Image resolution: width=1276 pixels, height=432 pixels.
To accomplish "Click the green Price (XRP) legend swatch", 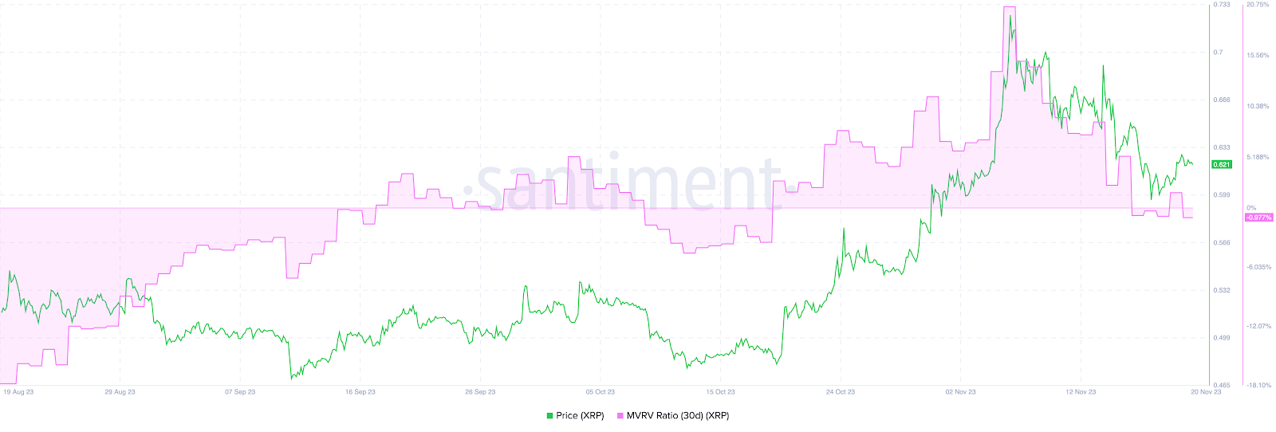I will pos(549,415).
